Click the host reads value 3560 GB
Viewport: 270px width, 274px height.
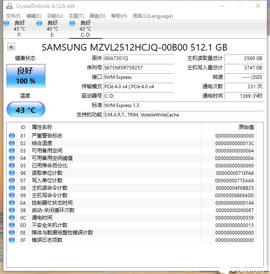[244, 58]
